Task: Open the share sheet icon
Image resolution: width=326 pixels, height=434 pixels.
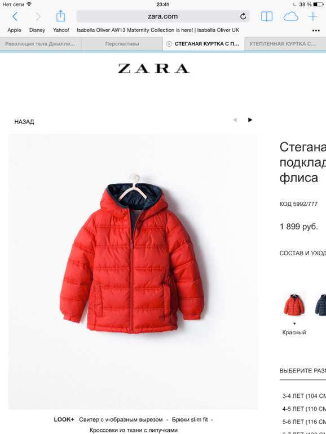Action: tap(61, 16)
